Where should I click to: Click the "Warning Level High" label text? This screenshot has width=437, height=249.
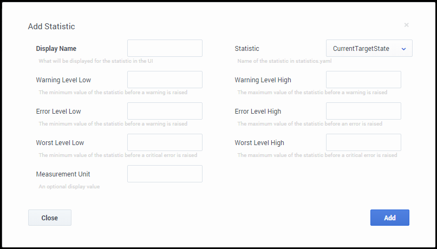pyautogui.click(x=263, y=80)
